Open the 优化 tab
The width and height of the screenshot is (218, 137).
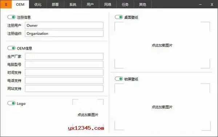pyautogui.click(x=38, y=4)
